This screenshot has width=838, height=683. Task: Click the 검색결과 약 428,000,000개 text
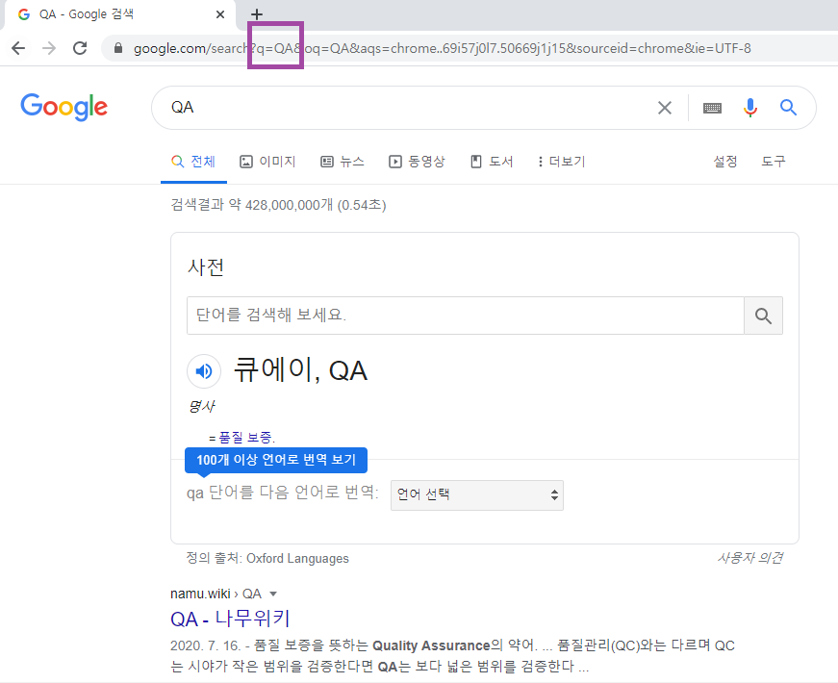click(278, 205)
